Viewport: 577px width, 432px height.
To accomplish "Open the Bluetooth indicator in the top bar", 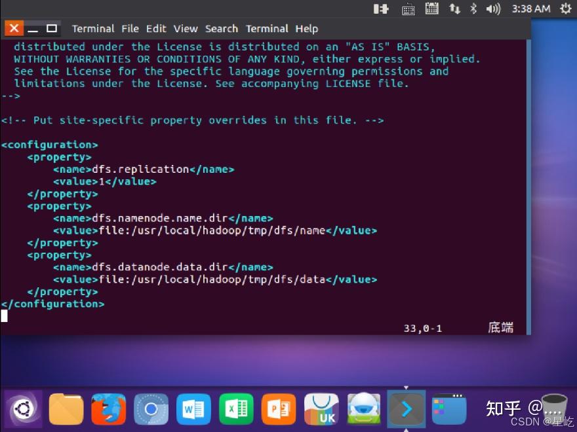I will 474,9.
